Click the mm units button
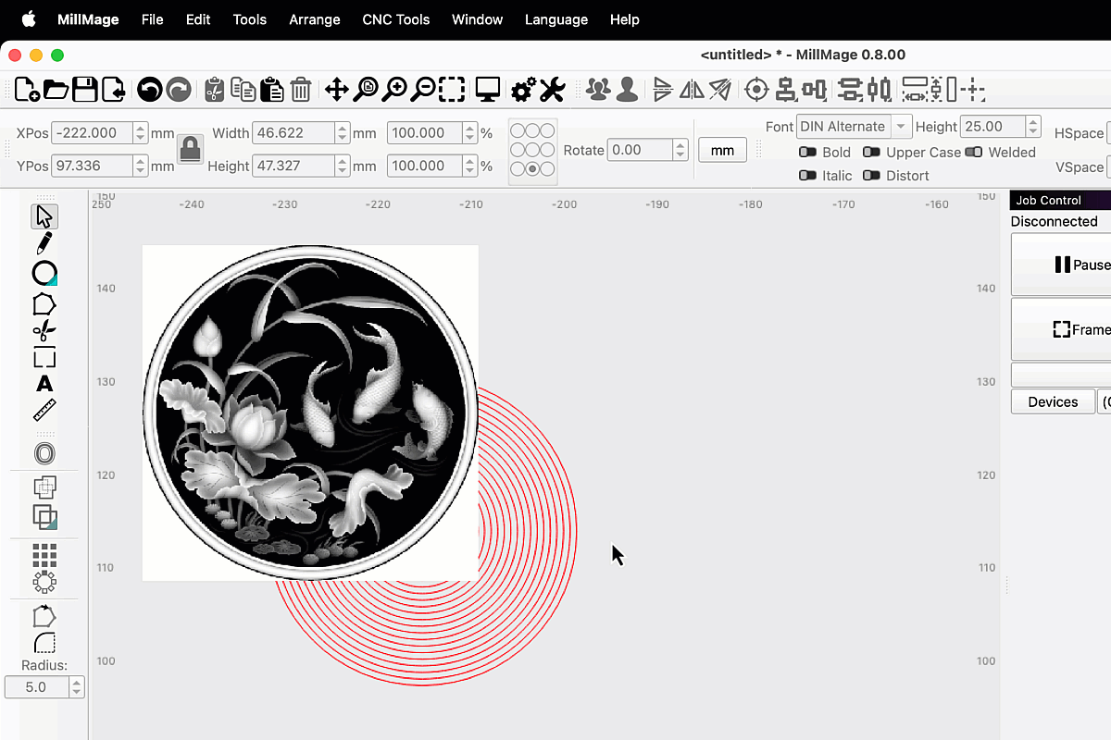Image resolution: width=1111 pixels, height=740 pixels. pos(722,150)
